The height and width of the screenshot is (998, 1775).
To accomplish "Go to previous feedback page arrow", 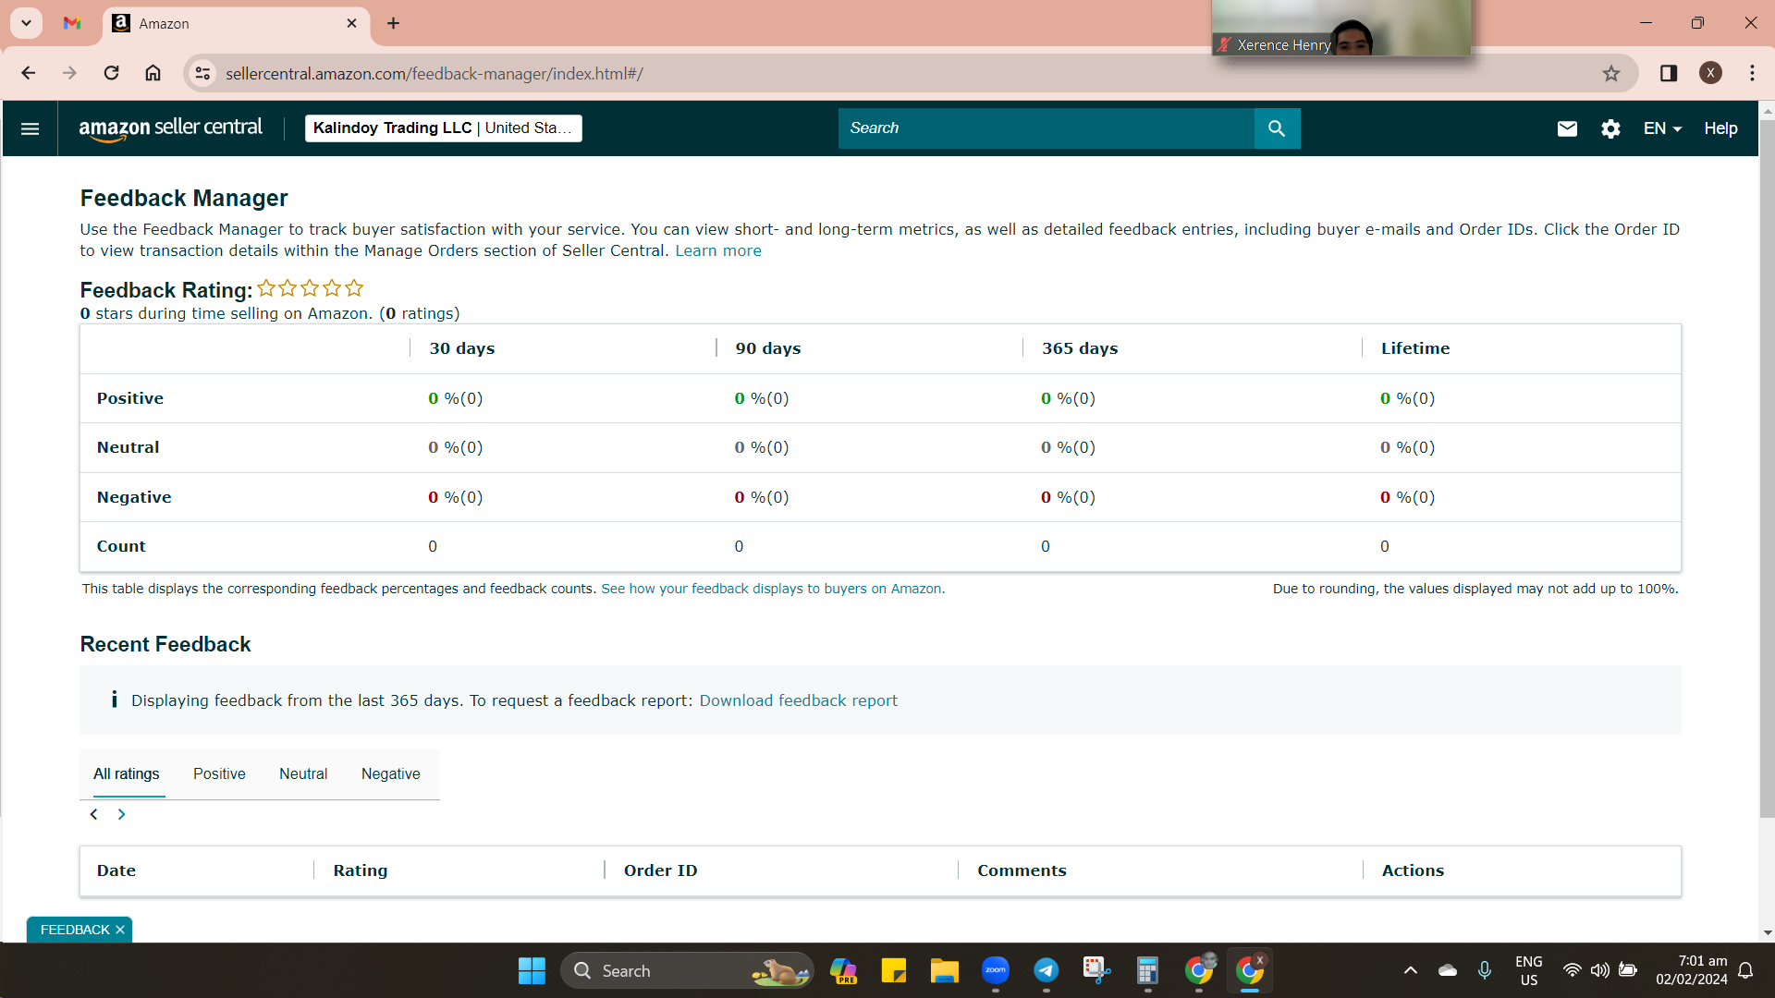I will (93, 814).
